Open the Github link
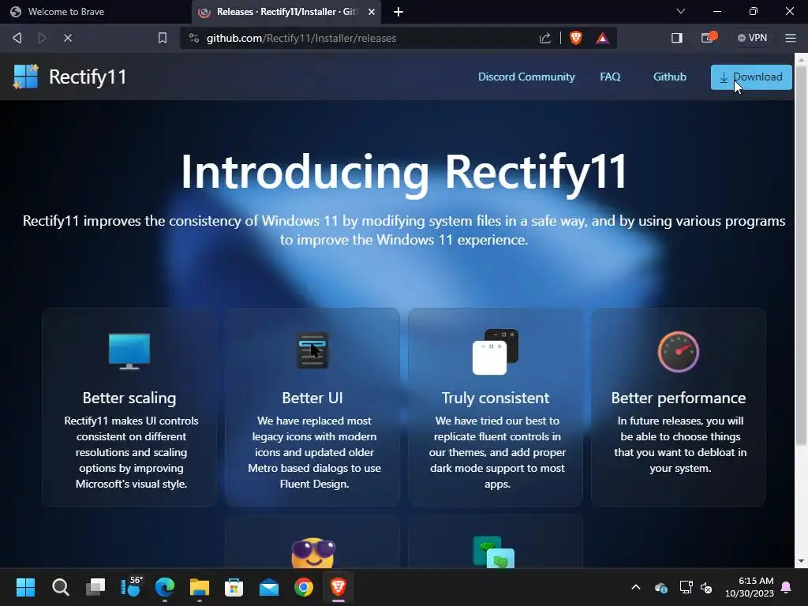Viewport: 808px width, 606px height. coord(669,77)
